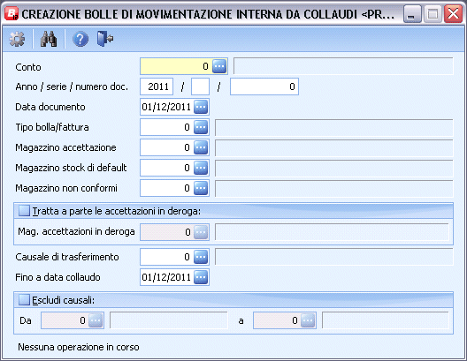
Task: Open the Fino a data collaudo date picker
Action: [201, 277]
